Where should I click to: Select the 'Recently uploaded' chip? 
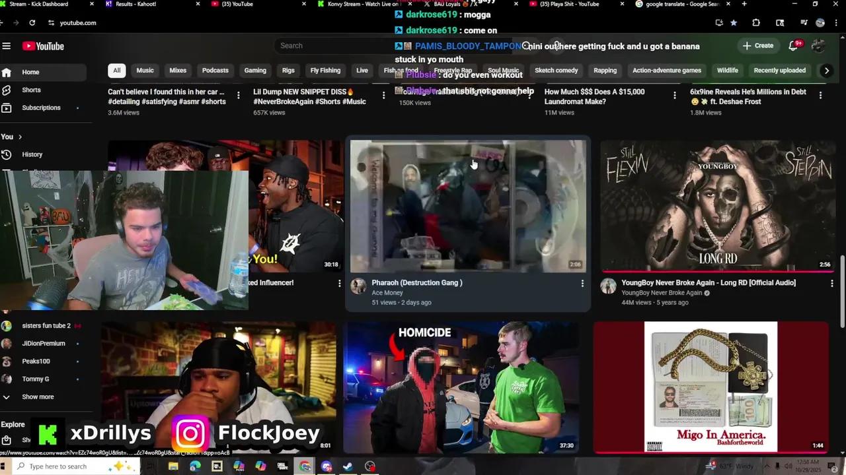pos(779,71)
